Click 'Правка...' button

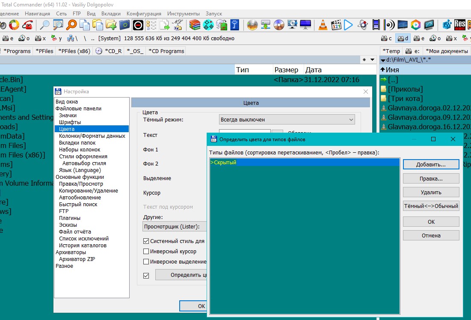(x=431, y=179)
